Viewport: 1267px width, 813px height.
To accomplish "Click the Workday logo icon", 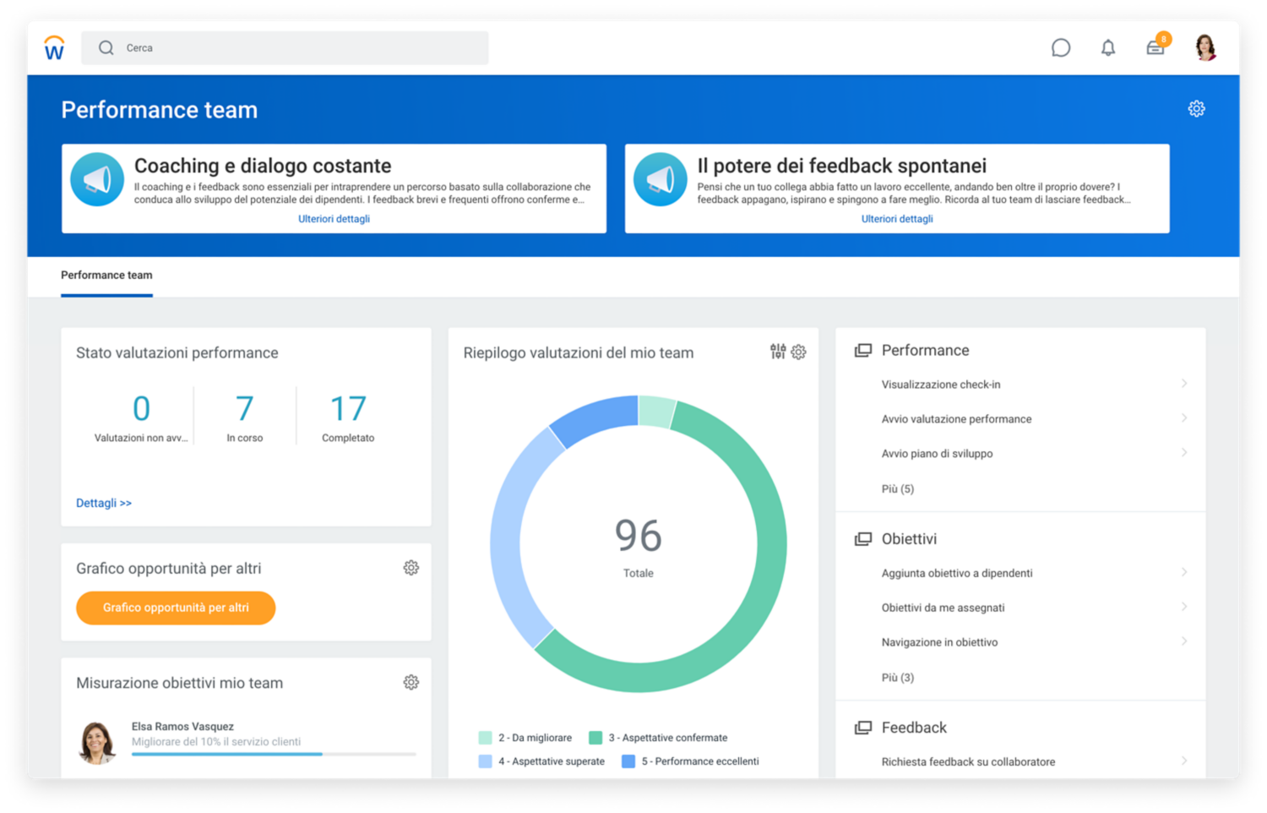I will click(54, 47).
